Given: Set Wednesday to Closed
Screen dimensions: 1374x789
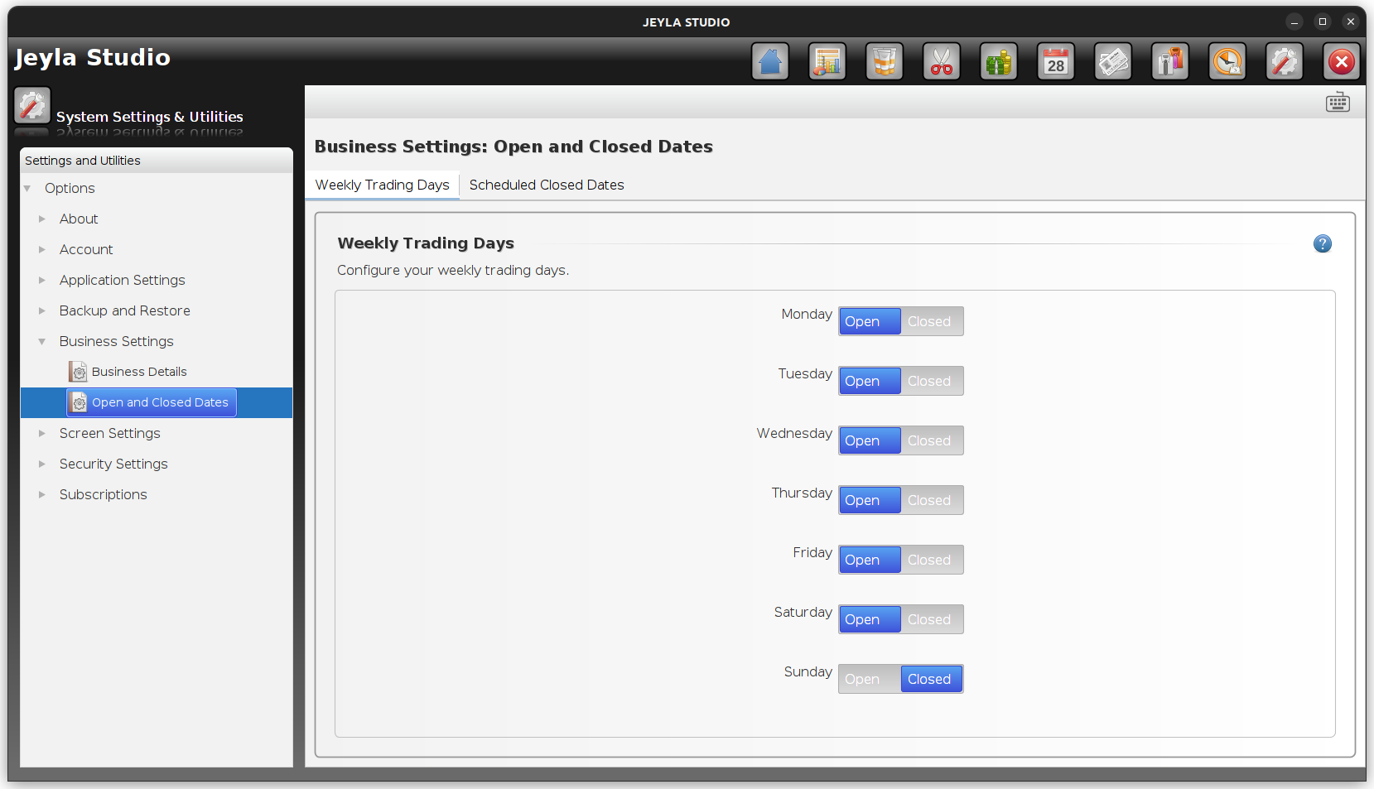Looking at the screenshot, I should click(x=932, y=440).
